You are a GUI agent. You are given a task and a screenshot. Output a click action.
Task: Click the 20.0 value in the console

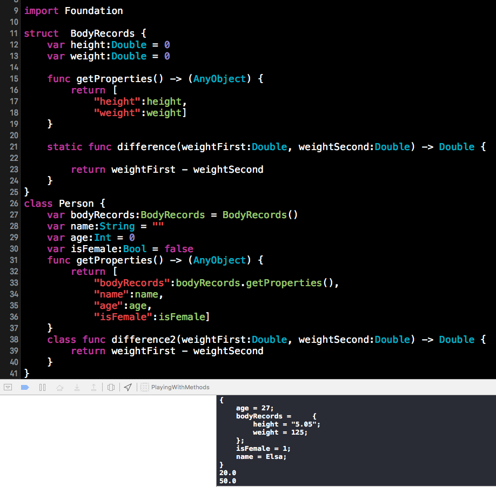pyautogui.click(x=226, y=472)
